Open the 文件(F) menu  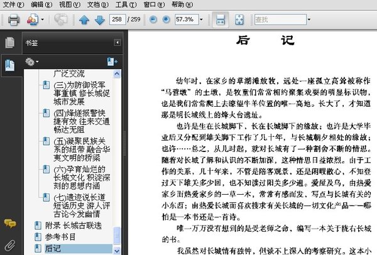click(x=13, y=4)
